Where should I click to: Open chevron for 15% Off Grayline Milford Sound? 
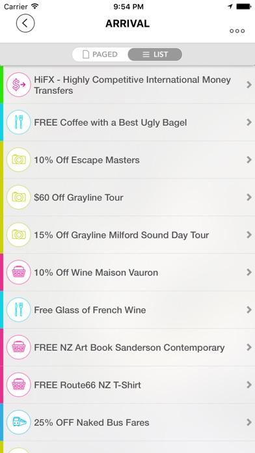click(x=249, y=235)
